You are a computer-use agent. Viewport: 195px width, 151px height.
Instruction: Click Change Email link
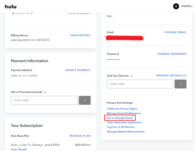pyautogui.click(x=175, y=32)
